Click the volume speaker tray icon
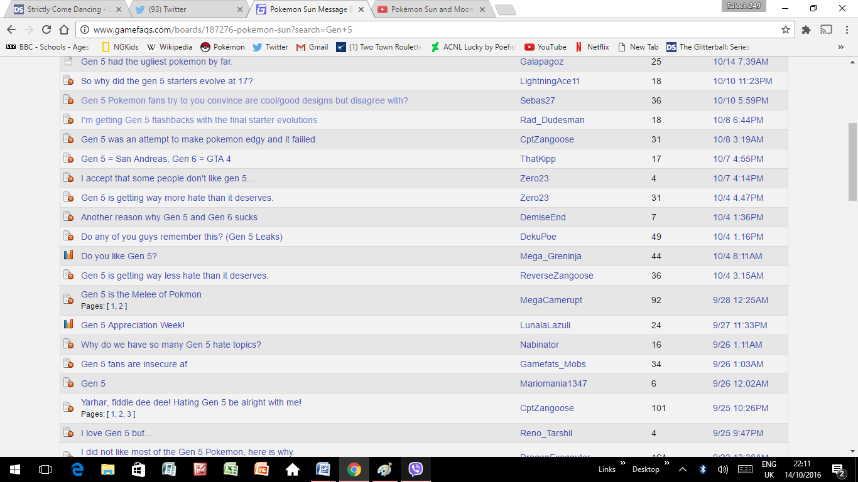Viewport: 858px width, 482px height. pyautogui.click(x=722, y=469)
